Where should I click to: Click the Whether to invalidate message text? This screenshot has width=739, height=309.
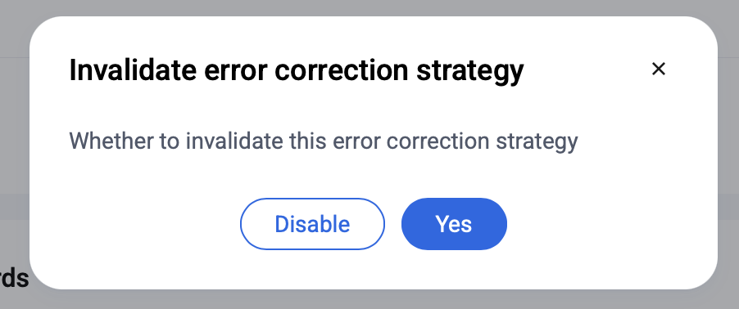click(324, 141)
